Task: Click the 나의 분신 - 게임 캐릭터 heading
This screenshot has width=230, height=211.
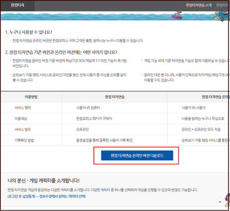Action: pyautogui.click(x=44, y=180)
